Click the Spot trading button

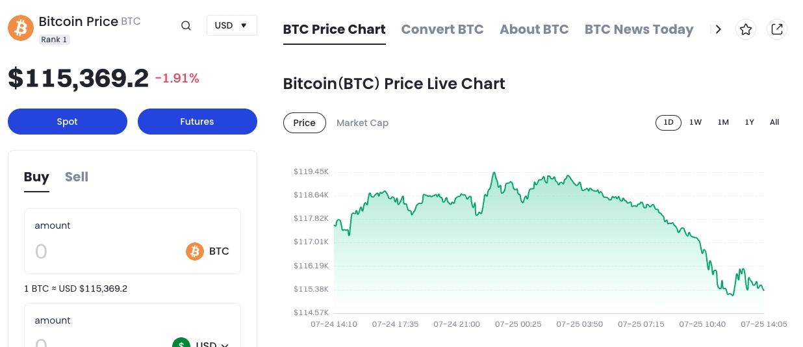coord(68,122)
